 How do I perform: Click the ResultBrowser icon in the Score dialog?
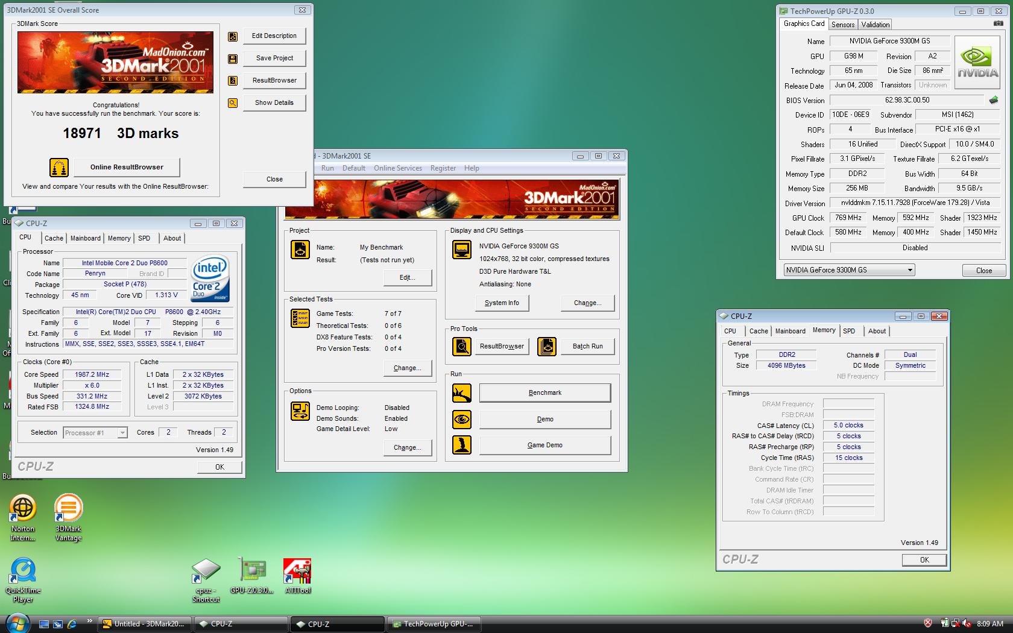(x=233, y=81)
